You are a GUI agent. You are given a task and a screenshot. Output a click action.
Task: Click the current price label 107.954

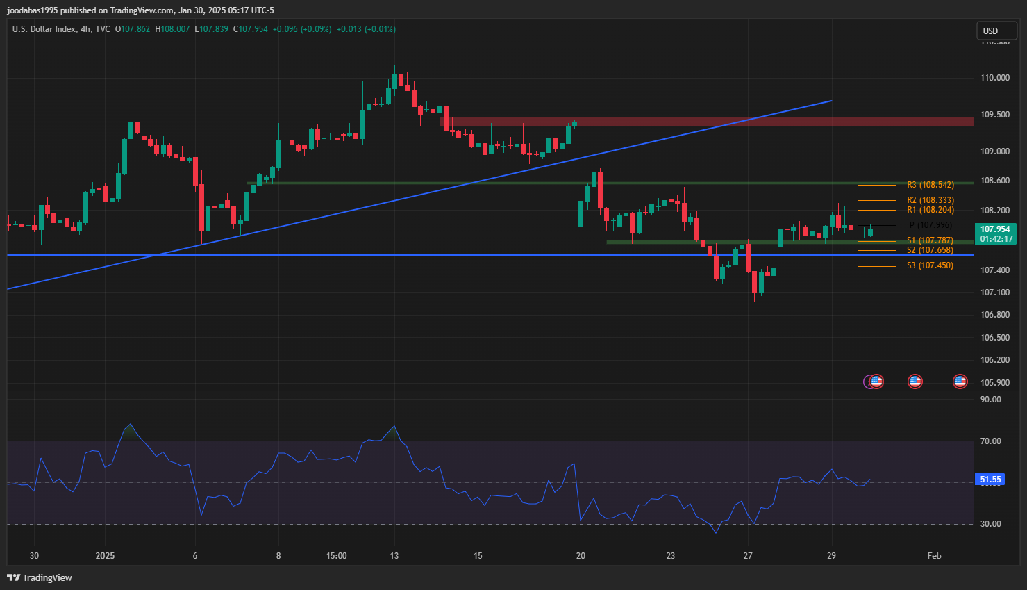click(995, 229)
